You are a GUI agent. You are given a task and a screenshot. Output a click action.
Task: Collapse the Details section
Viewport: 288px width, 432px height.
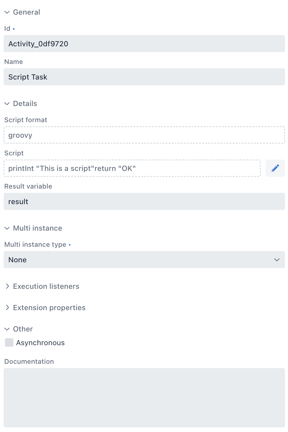pos(7,104)
